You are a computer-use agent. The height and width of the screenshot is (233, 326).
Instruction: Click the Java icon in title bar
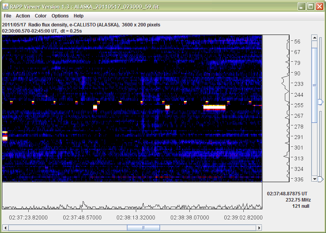5,7
